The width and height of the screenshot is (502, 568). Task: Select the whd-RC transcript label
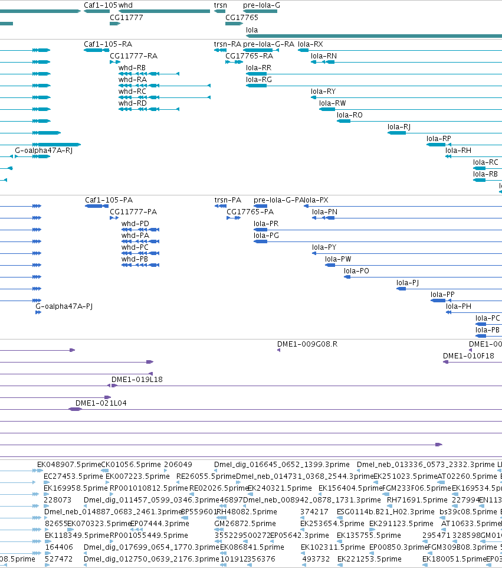[x=132, y=92]
